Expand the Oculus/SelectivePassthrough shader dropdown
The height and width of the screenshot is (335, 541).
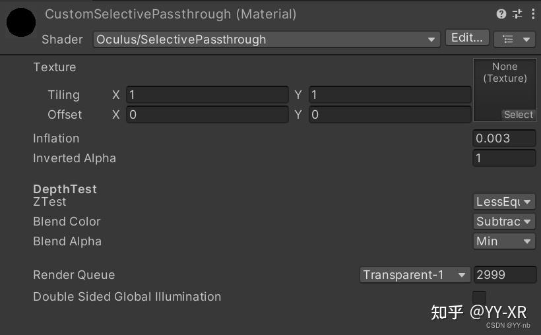pos(267,40)
